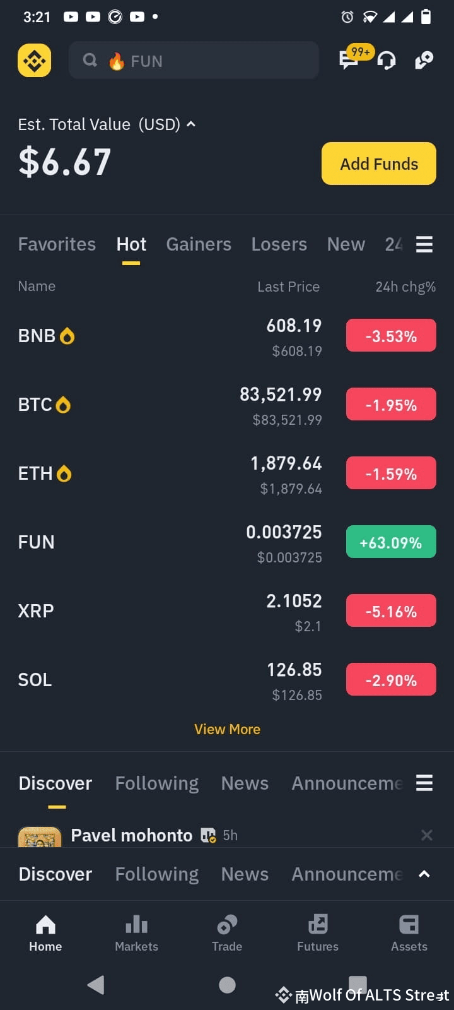Screen dimensions: 454x1010
Task: Select the Losers tab
Action: click(x=279, y=244)
